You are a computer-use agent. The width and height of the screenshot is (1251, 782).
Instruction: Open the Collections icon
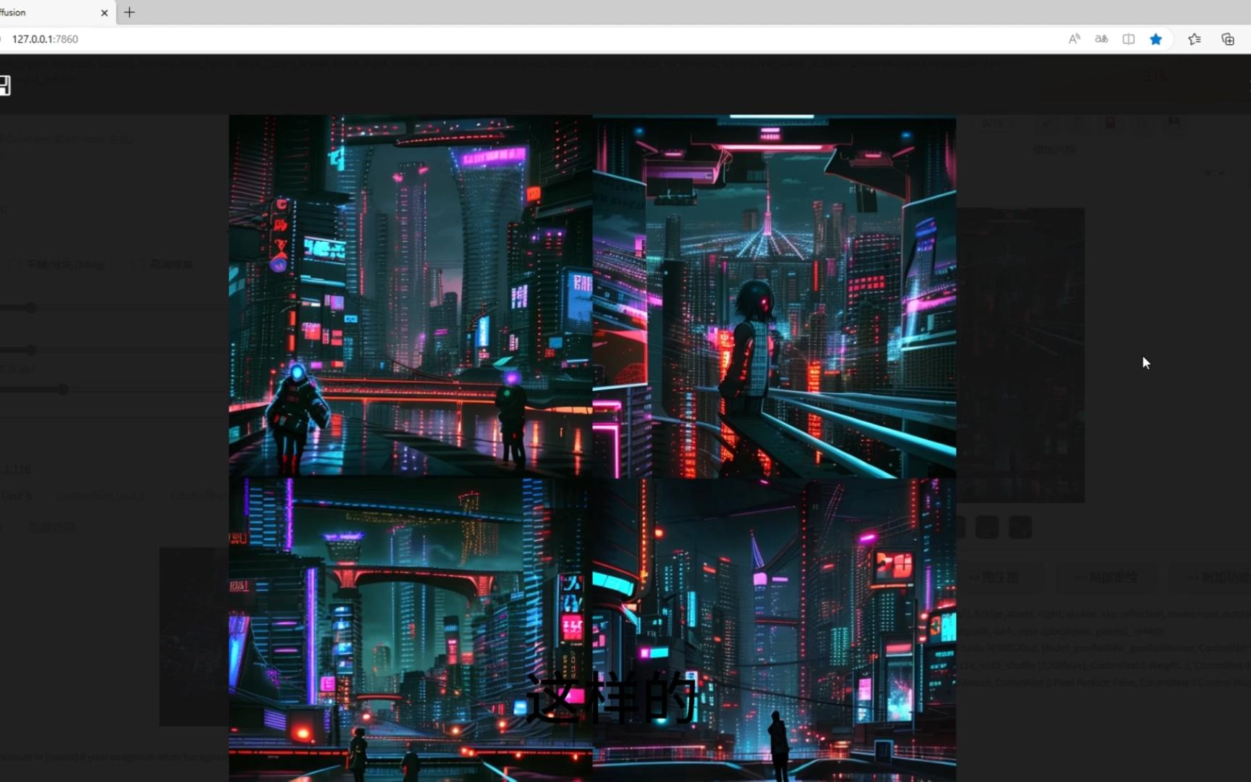pos(1228,39)
